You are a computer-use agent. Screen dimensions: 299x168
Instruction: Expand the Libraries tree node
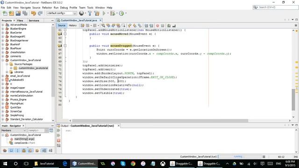pos(7,72)
